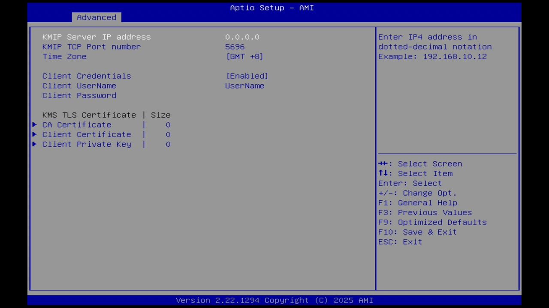Select the Advanced tab
This screenshot has width=549, height=308.
click(x=96, y=17)
